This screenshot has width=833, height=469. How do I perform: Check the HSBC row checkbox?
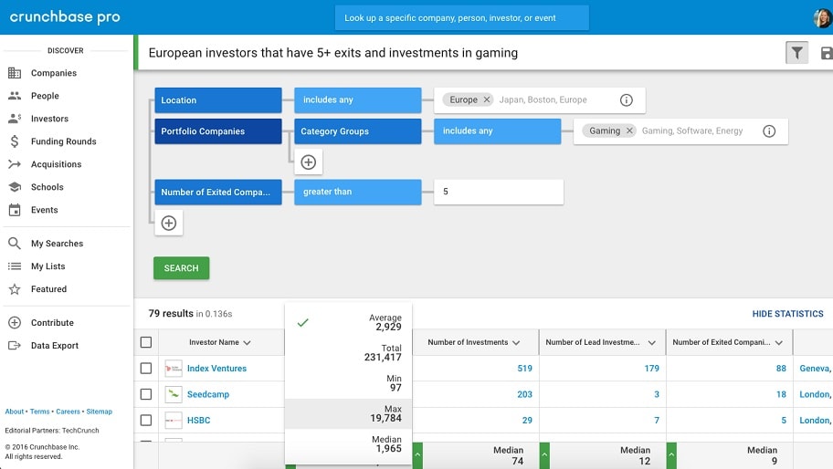click(x=146, y=421)
